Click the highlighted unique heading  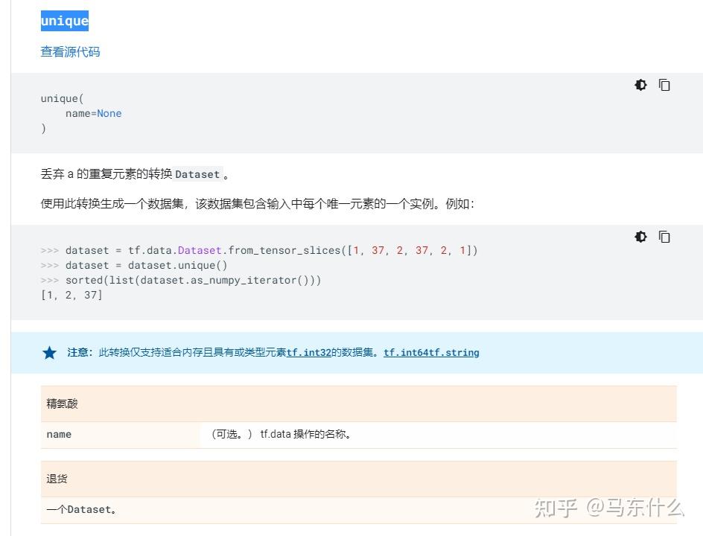(x=64, y=21)
